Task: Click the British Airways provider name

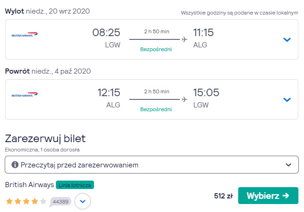Action: coord(30,185)
